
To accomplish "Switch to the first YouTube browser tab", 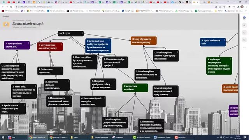I will tap(9, 2).
